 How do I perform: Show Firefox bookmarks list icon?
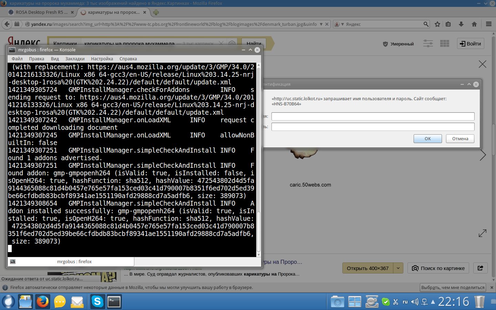[x=448, y=24]
